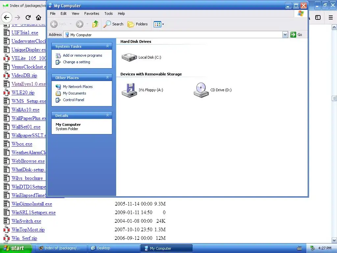Image resolution: width=337 pixels, height=253 pixels.
Task: Collapse the Details panel
Action: 108,115
